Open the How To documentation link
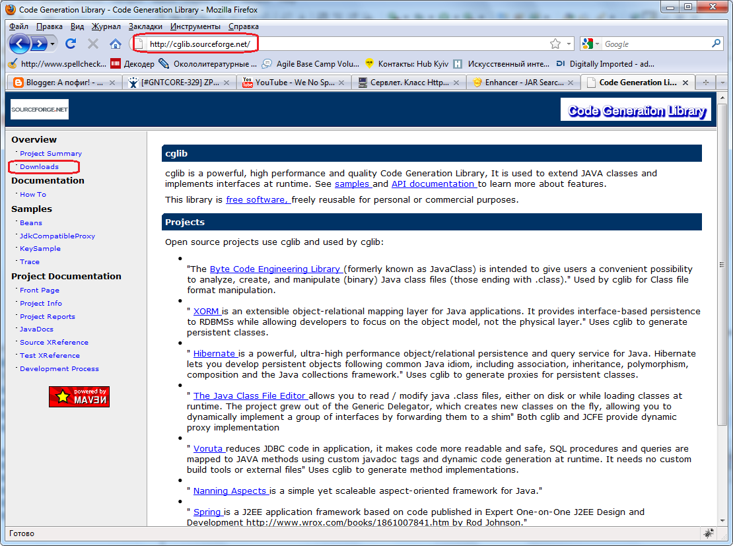The height and width of the screenshot is (546, 733). click(x=33, y=195)
